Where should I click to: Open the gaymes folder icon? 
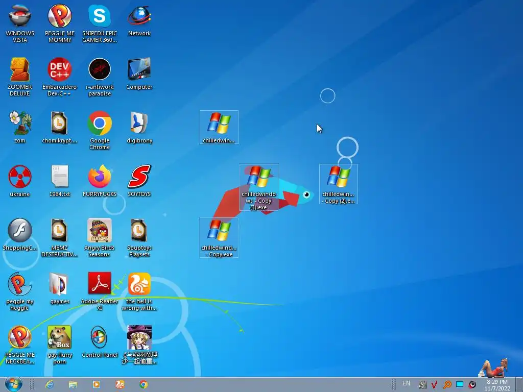pos(60,289)
